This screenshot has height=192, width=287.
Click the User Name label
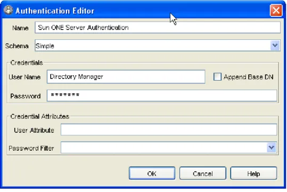coord(24,77)
